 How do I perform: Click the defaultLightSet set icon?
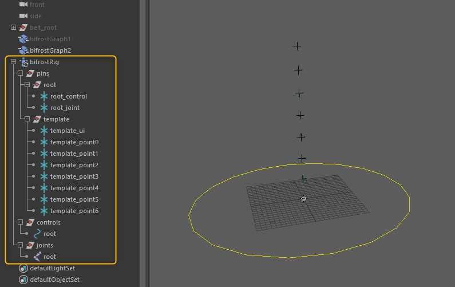tap(23, 268)
